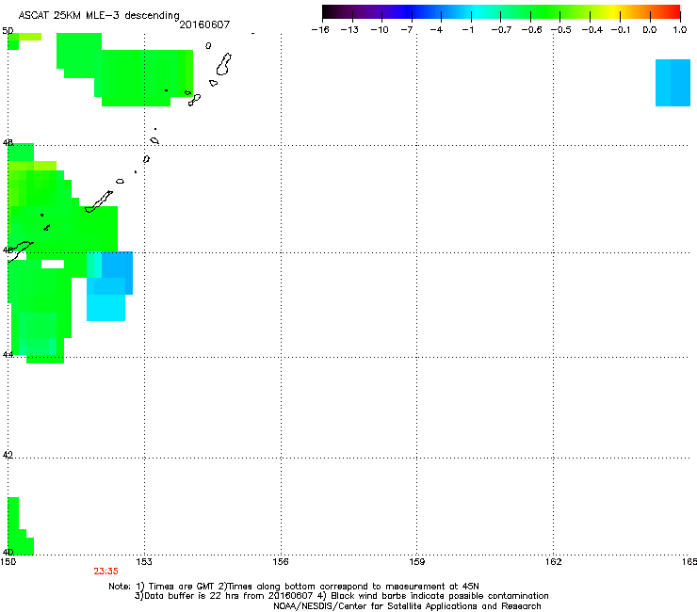This screenshot has height=612, width=697.
Task: Click the 48 latitude axis label
Action: pos(8,143)
